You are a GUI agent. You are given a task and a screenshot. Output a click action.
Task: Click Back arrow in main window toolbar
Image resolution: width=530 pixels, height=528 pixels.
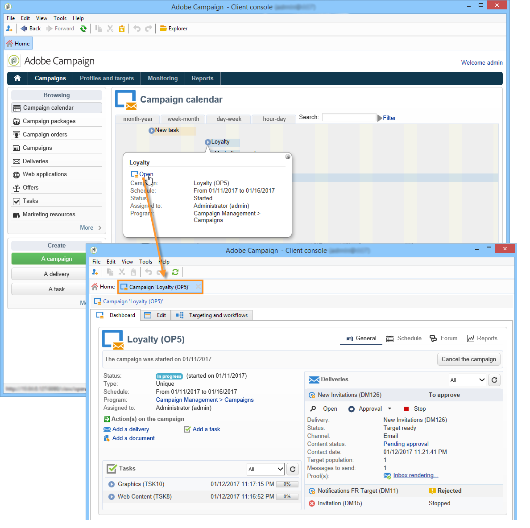30,29
